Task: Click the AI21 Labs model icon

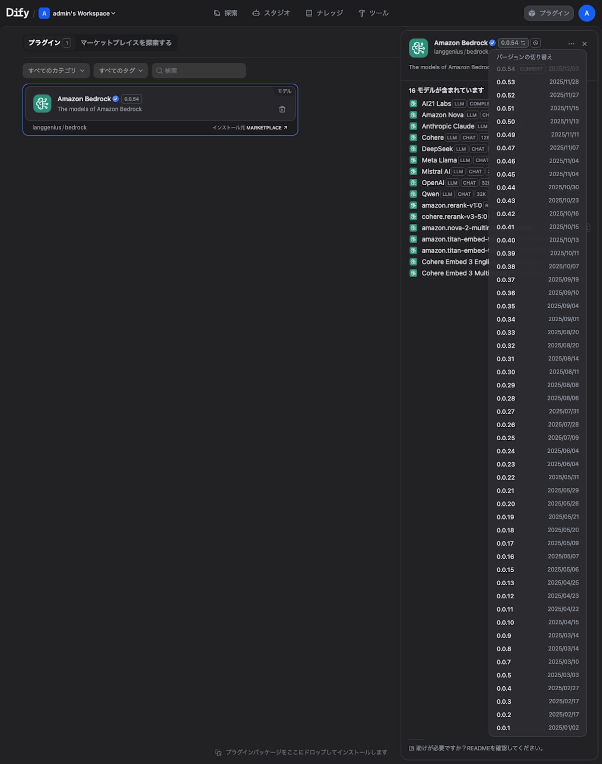Action: pyautogui.click(x=413, y=103)
